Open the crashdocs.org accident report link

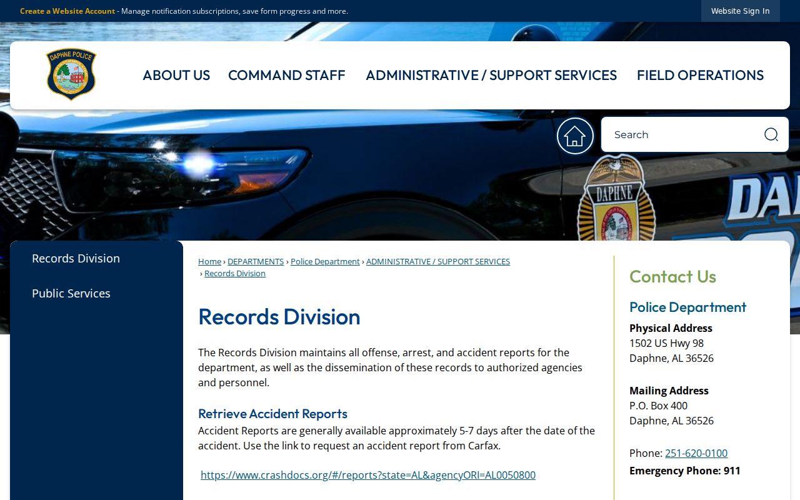tap(368, 475)
